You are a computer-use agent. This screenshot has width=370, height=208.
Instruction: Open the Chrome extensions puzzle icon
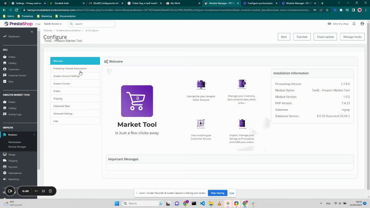[x=341, y=10]
